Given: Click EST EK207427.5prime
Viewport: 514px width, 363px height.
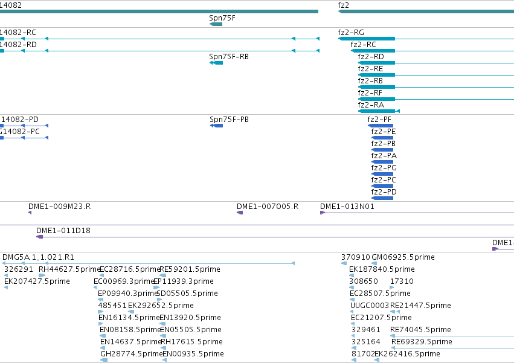Looking at the screenshot, I should coord(37,281).
